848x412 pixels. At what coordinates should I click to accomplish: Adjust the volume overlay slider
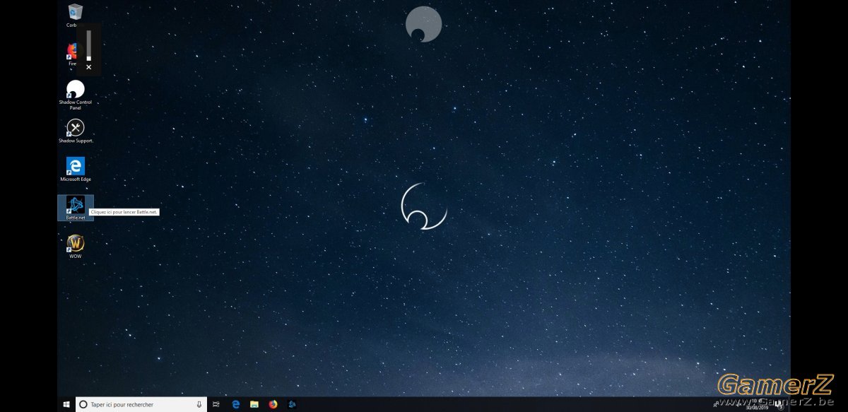[x=88, y=45]
